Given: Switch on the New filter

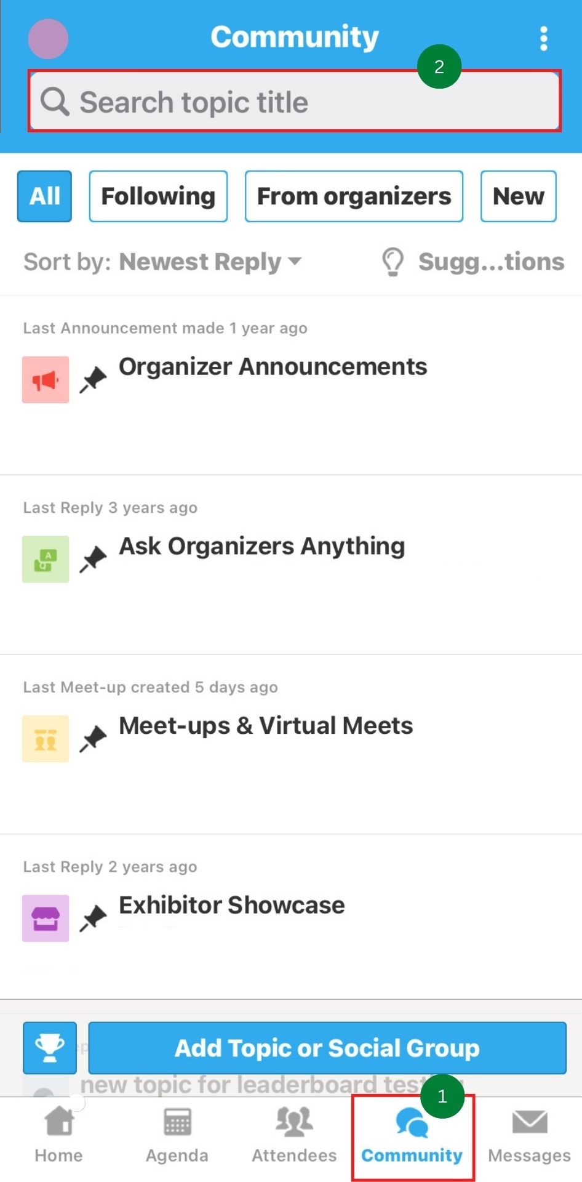Looking at the screenshot, I should pyautogui.click(x=519, y=196).
